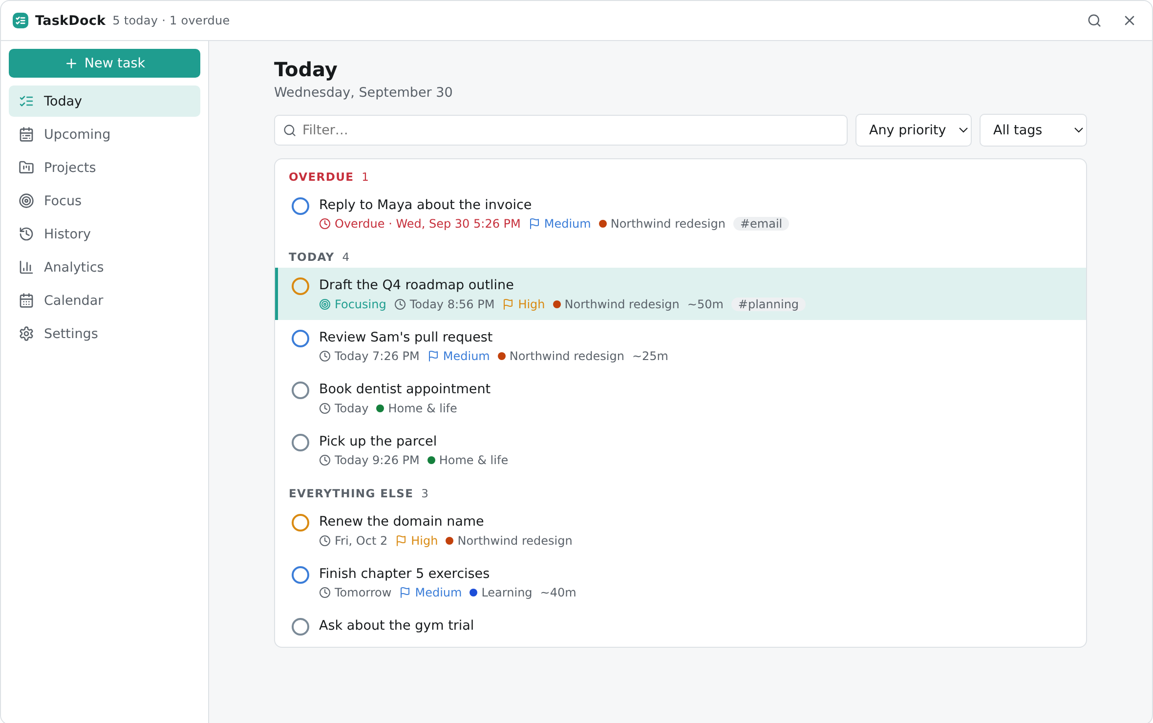Check off Renew the domain name
This screenshot has width=1153, height=723.
pos(300,523)
